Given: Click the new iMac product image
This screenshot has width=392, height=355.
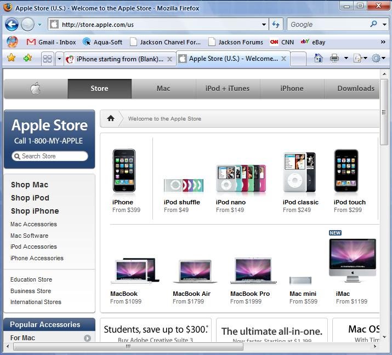Looking at the screenshot, I should pyautogui.click(x=353, y=260).
